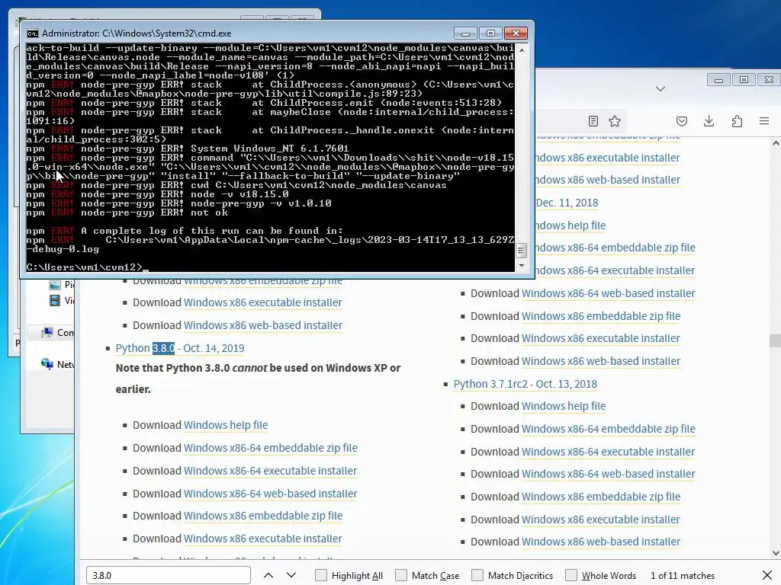This screenshot has width=781, height=585.
Task: Download Windows x86 executable installer under Python 3.7.1rc2
Action: point(601,519)
